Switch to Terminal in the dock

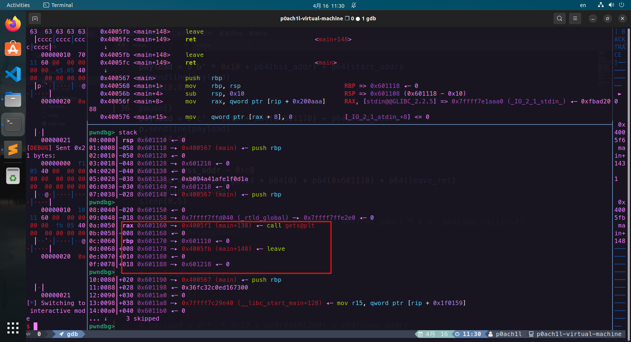point(13,124)
